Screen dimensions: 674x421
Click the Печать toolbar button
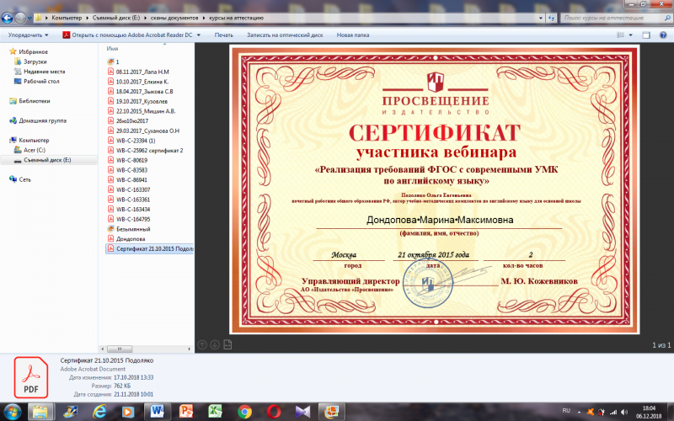coord(223,35)
